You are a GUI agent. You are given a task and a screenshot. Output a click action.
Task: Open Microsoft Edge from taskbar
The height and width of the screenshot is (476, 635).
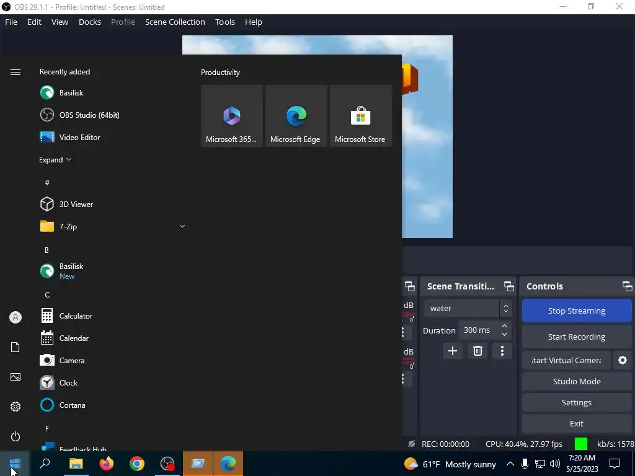(228, 464)
